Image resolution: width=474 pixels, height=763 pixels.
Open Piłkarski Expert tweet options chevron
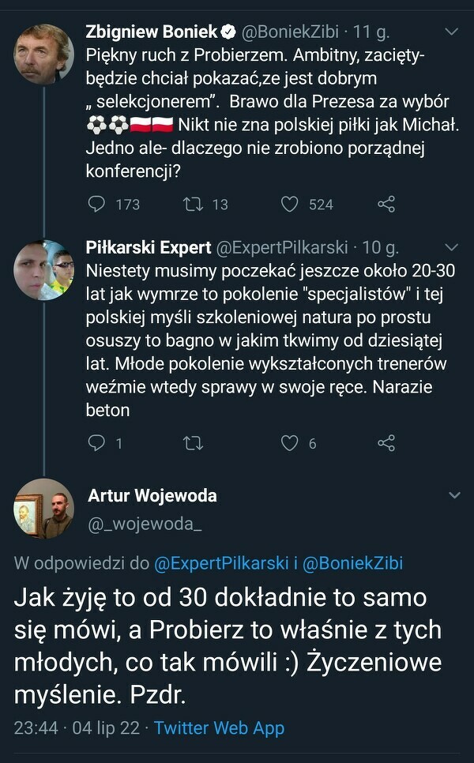pyautogui.click(x=453, y=247)
